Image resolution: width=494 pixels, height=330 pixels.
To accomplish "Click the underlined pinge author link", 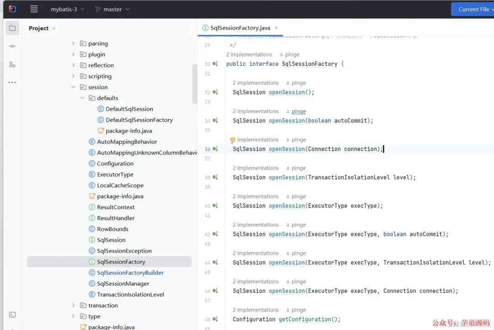I will [x=299, y=111].
